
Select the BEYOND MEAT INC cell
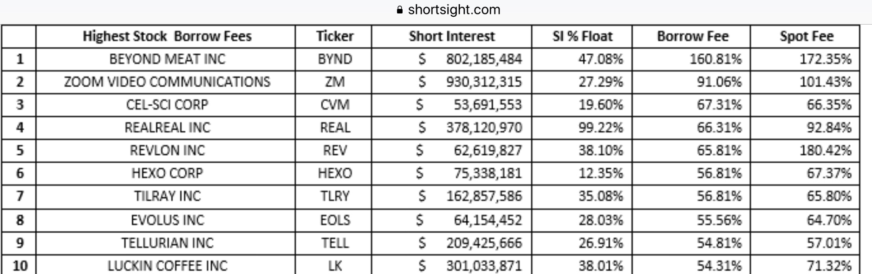[x=167, y=59]
